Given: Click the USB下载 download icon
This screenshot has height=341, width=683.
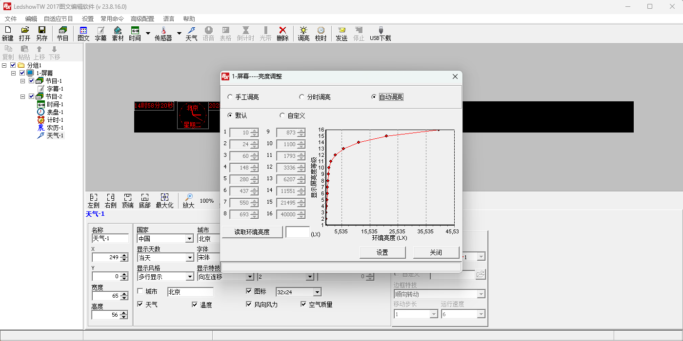Looking at the screenshot, I should (x=381, y=34).
